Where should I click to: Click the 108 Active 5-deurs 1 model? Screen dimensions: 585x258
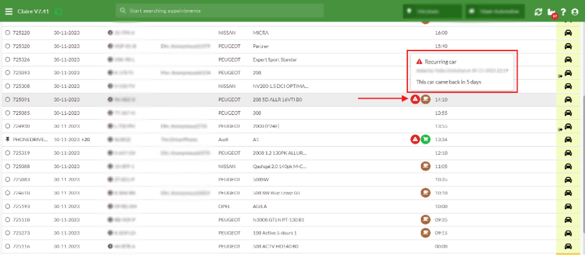coord(275,232)
